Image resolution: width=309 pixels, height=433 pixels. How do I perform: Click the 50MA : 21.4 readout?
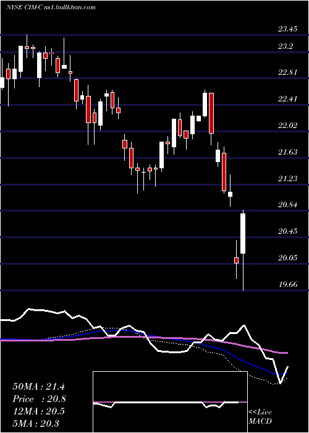point(38,387)
